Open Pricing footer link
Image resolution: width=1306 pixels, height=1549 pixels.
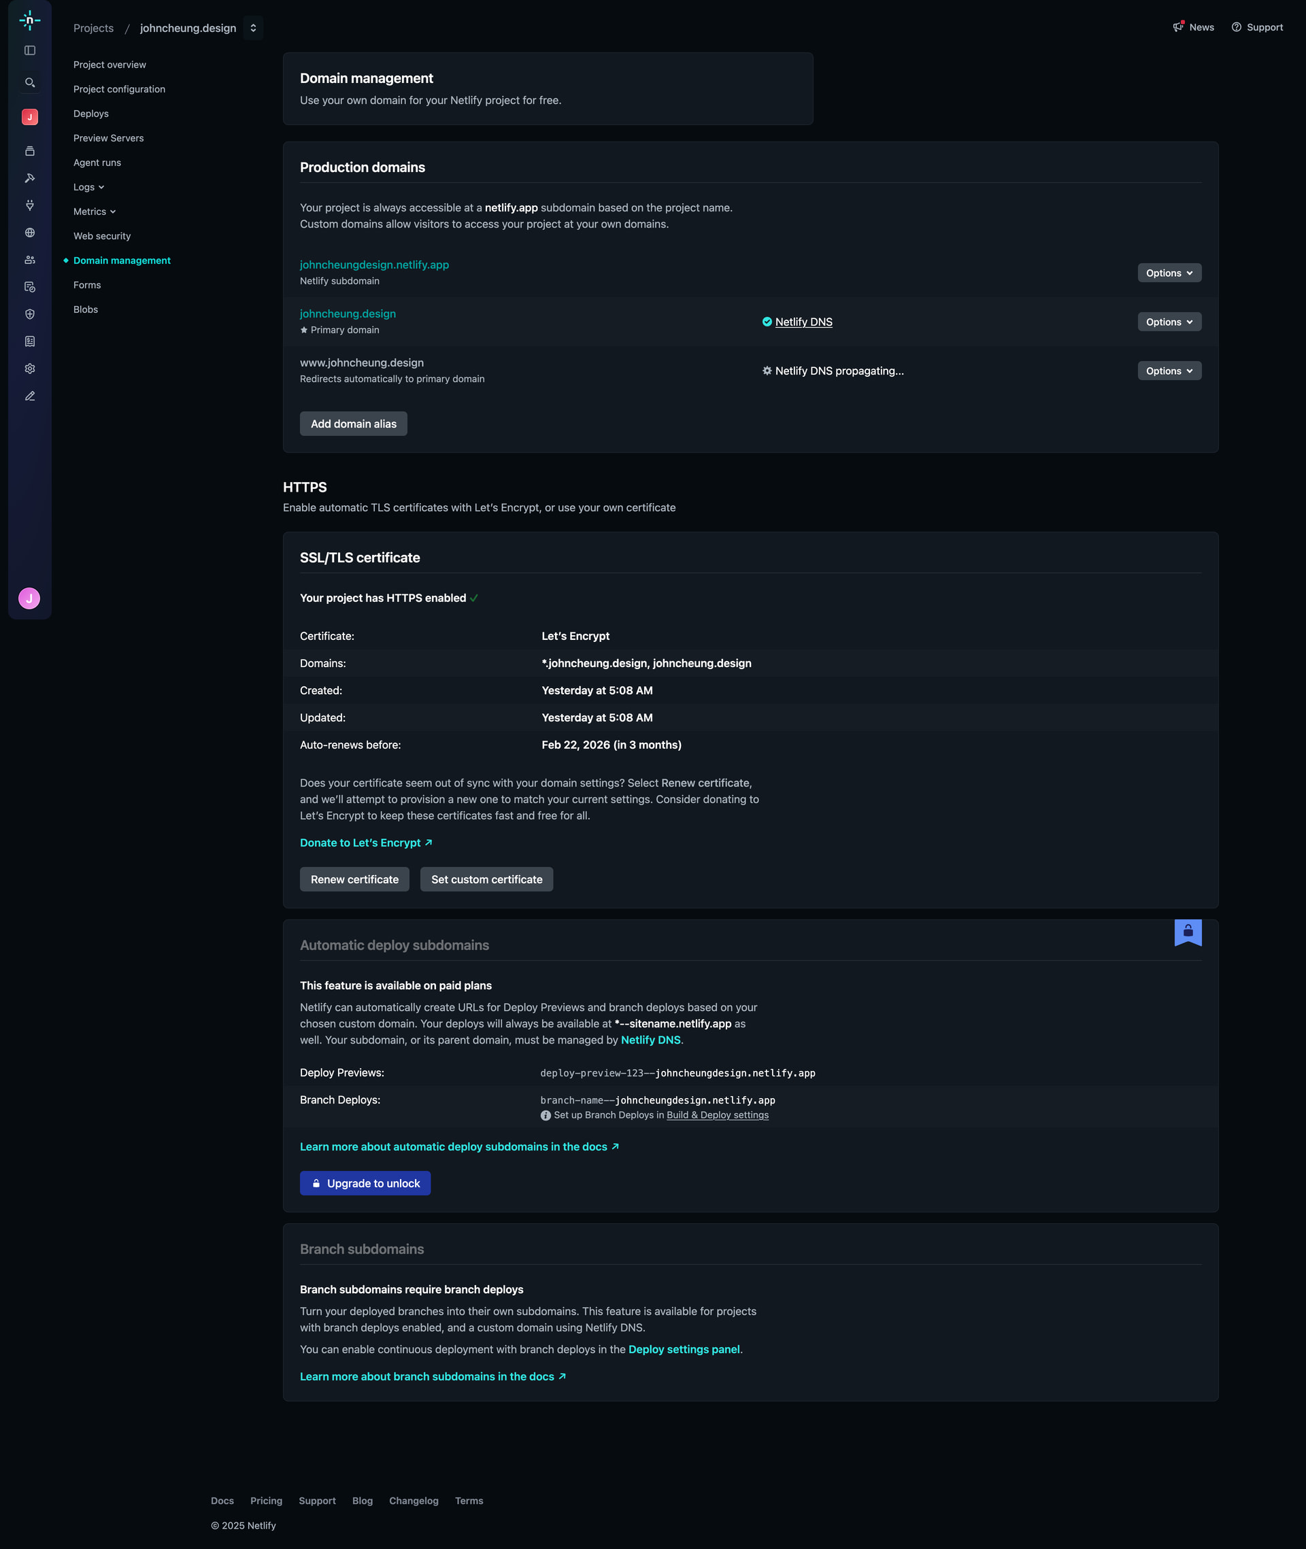click(x=267, y=1501)
